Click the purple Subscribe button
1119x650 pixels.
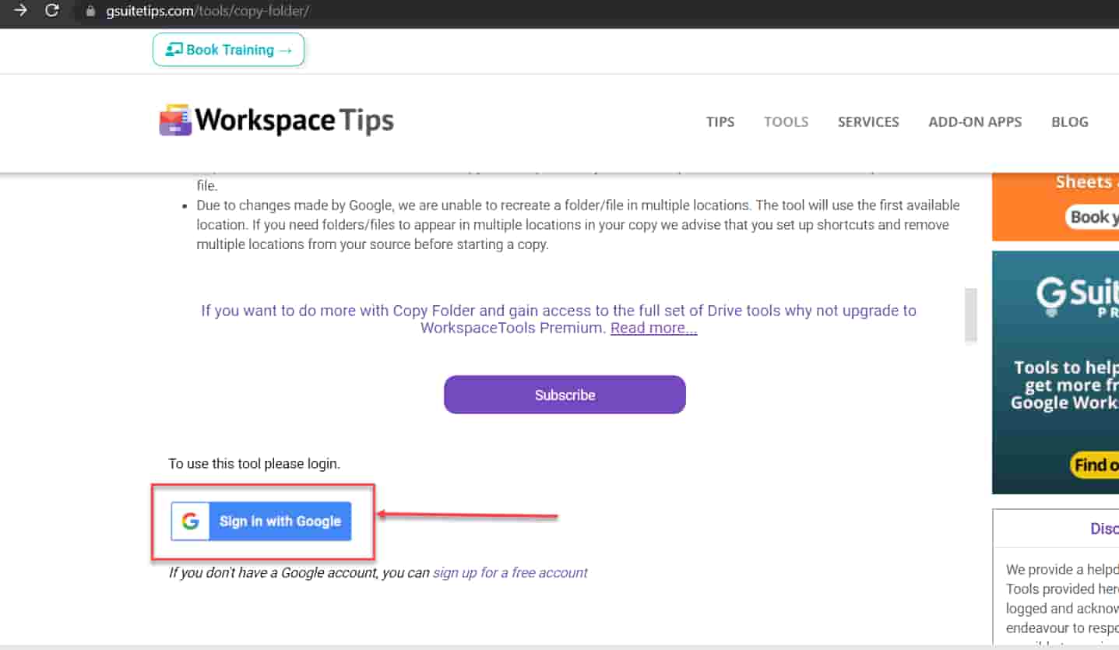click(565, 395)
